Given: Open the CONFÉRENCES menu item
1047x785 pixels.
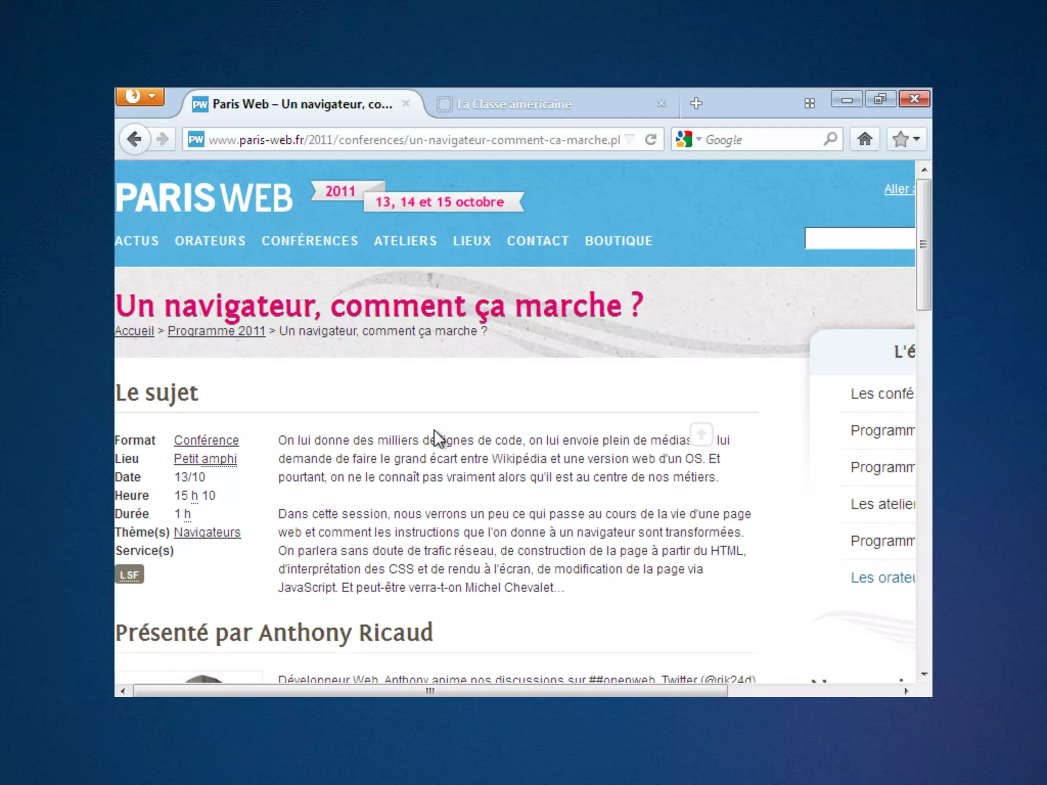Looking at the screenshot, I should tap(310, 241).
